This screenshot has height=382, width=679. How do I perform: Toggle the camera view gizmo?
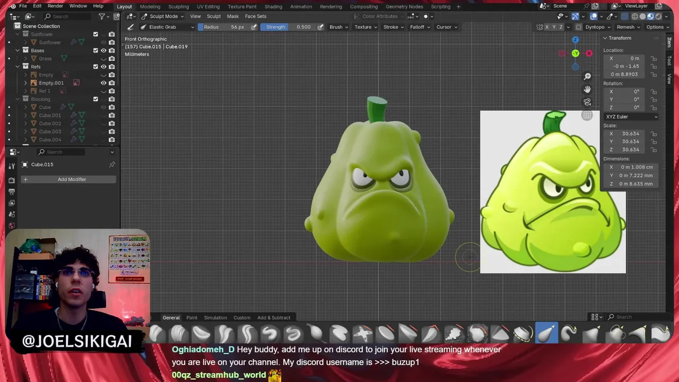click(587, 102)
